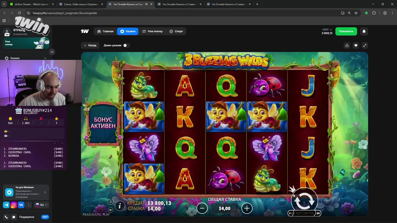
Task: Click the browser address bar URL
Action: point(65,13)
